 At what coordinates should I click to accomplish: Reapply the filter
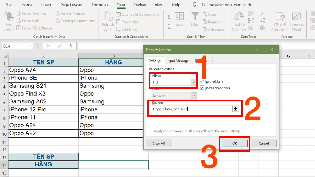(212, 22)
